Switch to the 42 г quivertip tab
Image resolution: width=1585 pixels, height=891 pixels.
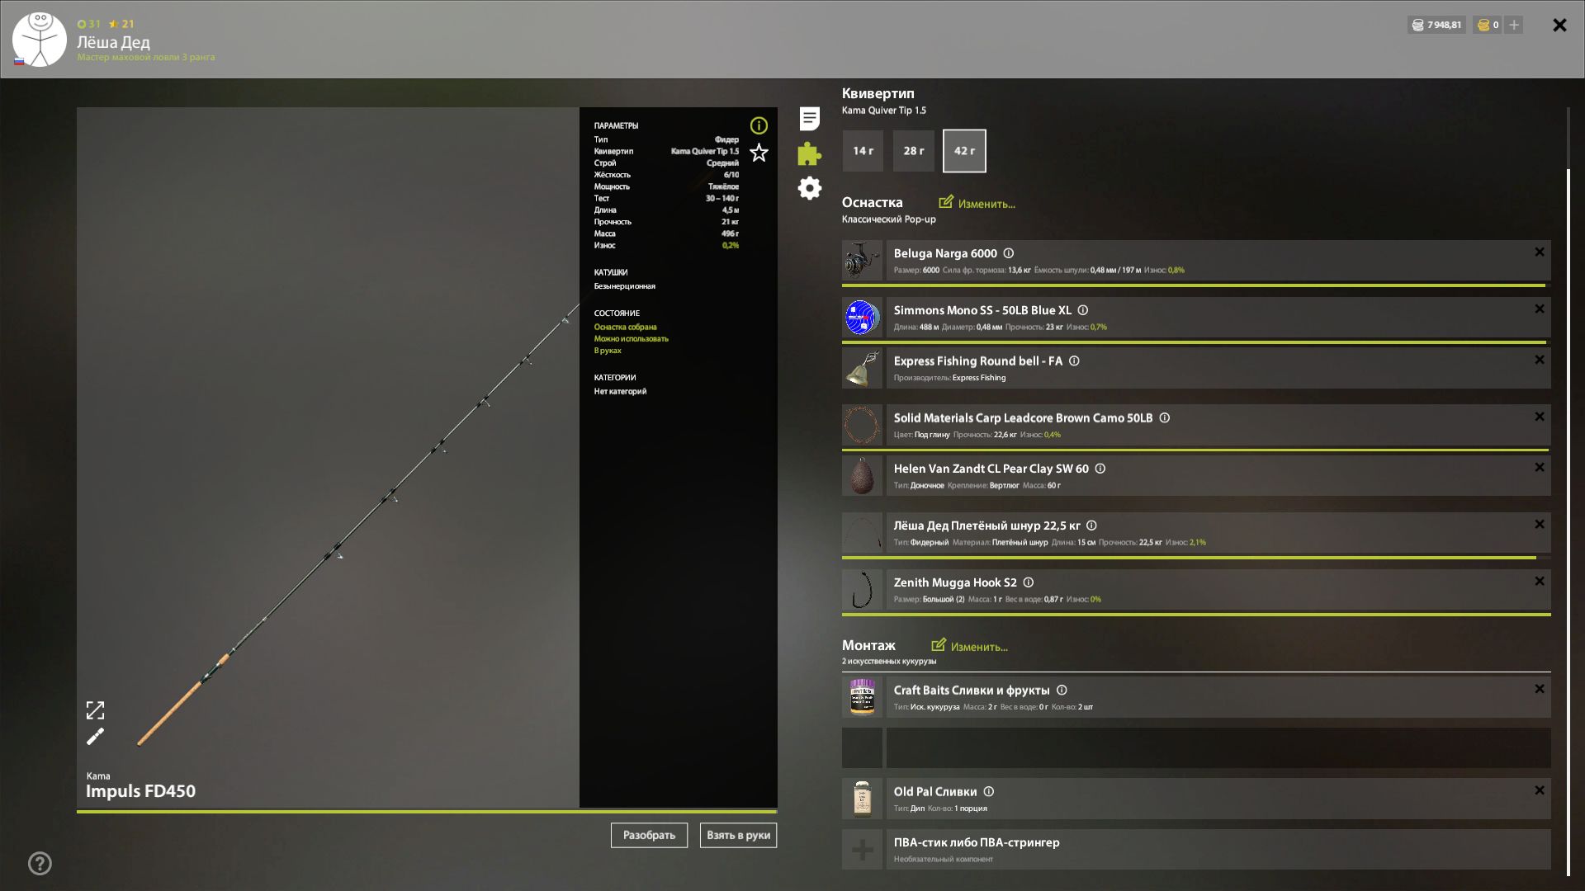click(x=964, y=150)
